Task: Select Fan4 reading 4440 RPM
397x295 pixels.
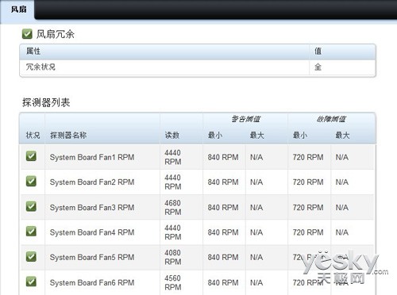Action: [173, 232]
